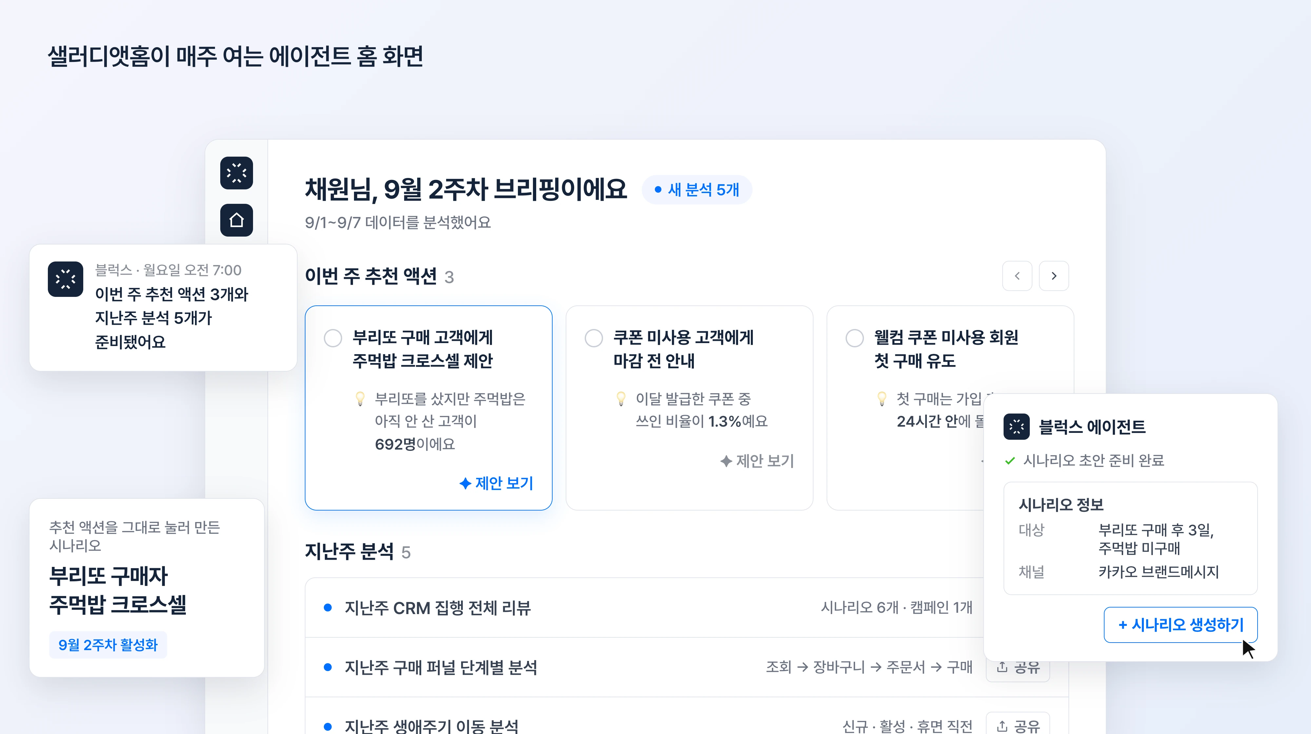Click lightbulb icon in 쿠폰 미사용 card
The image size is (1311, 734).
[x=621, y=399]
